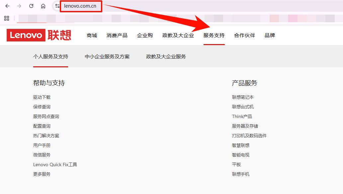The image size is (343, 194).
Task: Open the 智能电视 product service link
Action: (x=241, y=155)
